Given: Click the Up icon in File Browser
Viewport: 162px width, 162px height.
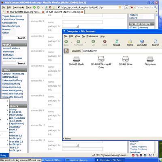Looking at the screenshot, I should point(93,41).
